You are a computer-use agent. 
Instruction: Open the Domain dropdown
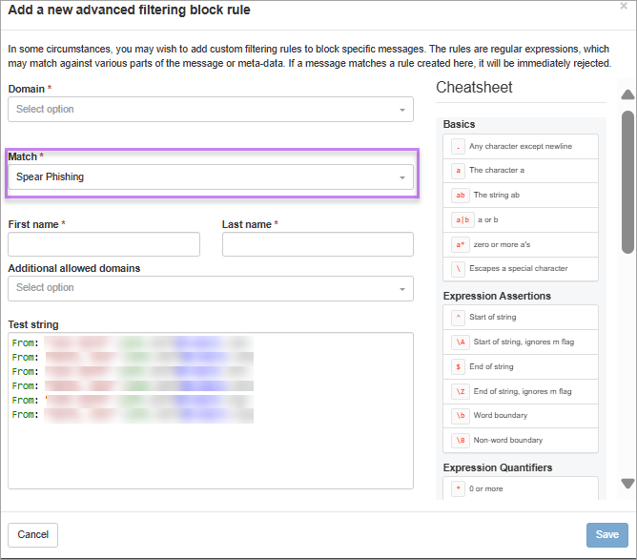click(x=211, y=110)
